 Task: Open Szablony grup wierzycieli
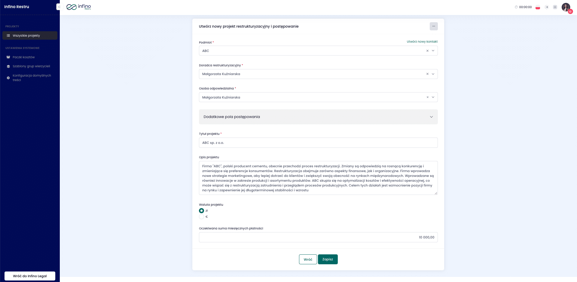pos(31,66)
